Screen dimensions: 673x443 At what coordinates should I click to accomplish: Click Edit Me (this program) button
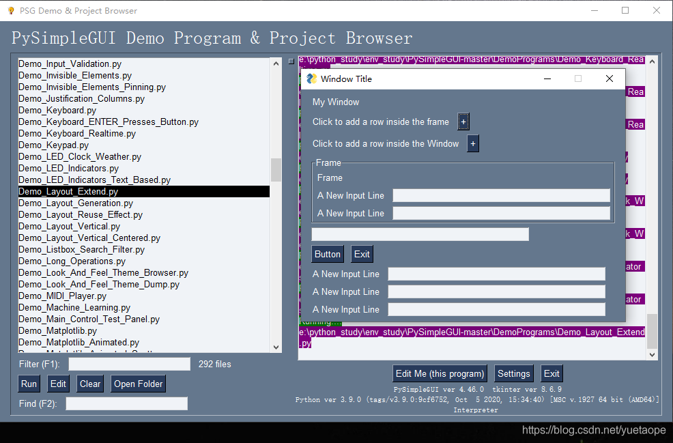click(x=440, y=373)
